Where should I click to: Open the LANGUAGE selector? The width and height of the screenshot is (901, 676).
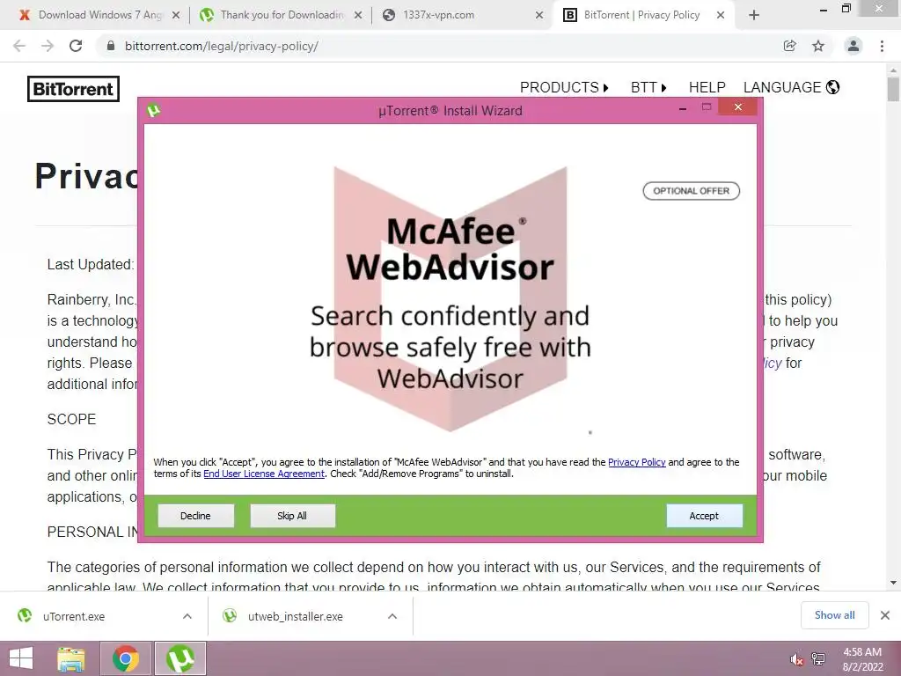tap(791, 87)
